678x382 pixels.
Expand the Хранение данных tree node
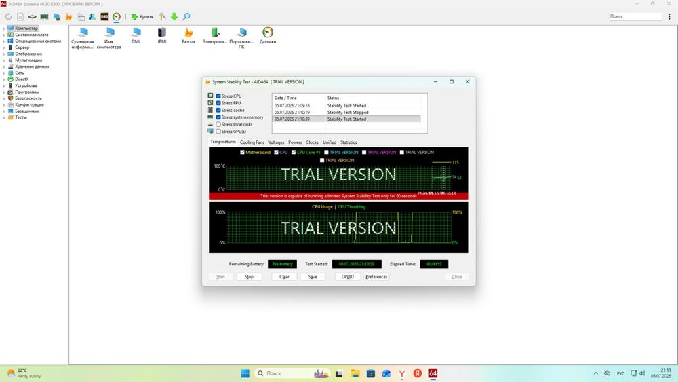coord(3,66)
